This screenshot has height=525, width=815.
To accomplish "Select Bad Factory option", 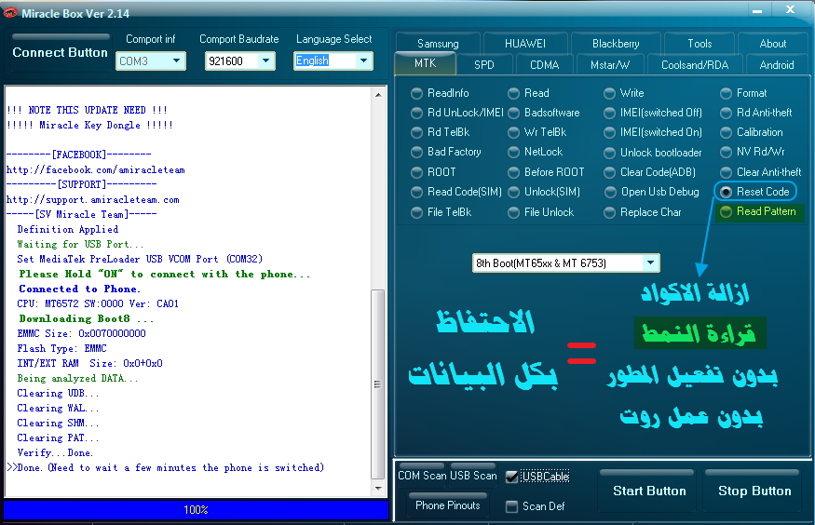I will (416, 153).
